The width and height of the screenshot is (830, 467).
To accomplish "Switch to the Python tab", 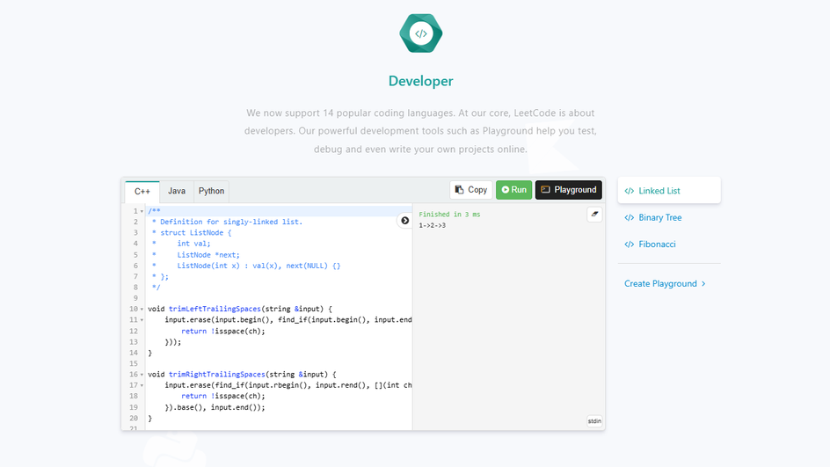I will point(211,191).
